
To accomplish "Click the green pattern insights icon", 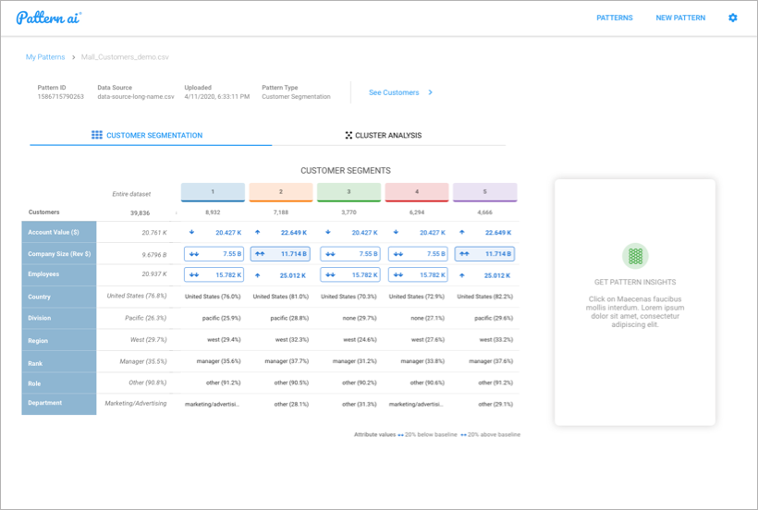I will tap(635, 256).
